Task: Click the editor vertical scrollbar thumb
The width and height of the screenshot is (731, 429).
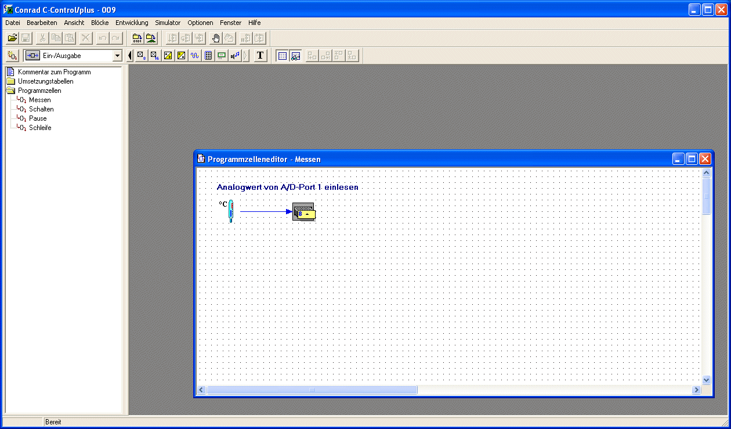Action: (x=706, y=196)
